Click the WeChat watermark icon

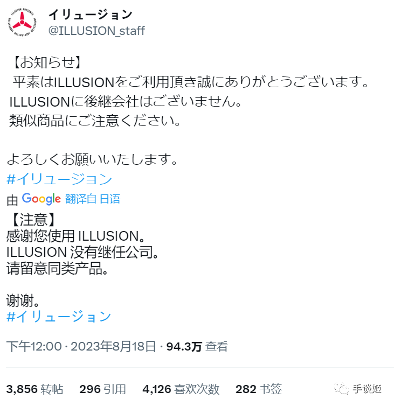341,389
